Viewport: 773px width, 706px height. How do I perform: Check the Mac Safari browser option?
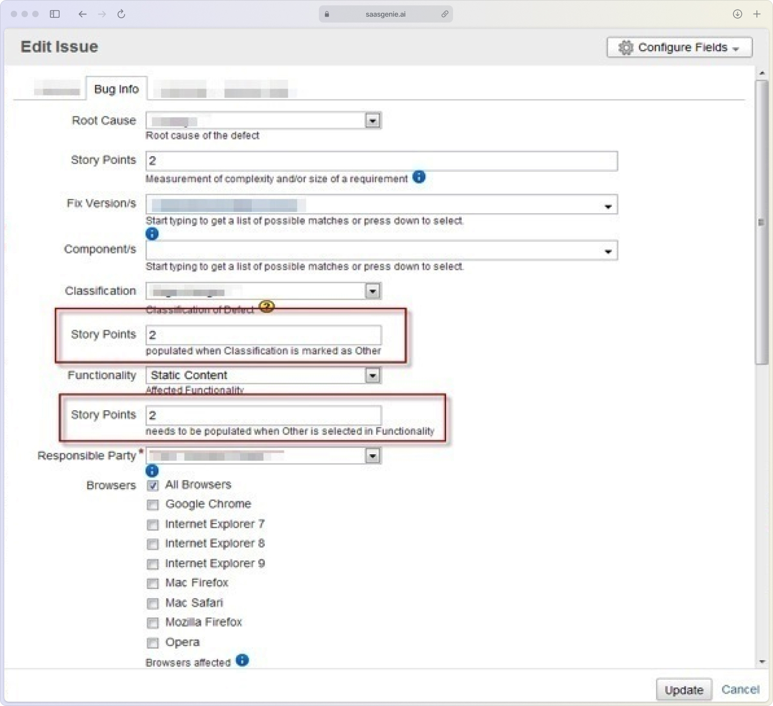click(152, 603)
